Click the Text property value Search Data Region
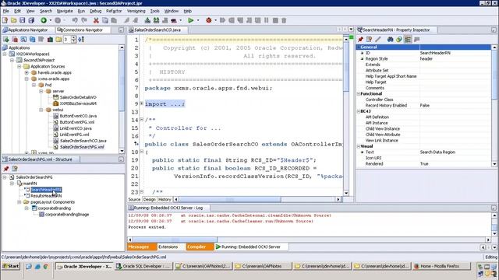The image size is (499, 280). [437, 152]
